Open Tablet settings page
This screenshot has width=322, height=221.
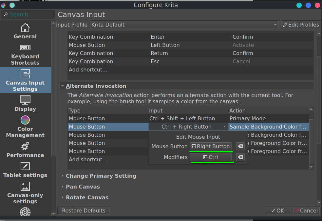point(25,170)
